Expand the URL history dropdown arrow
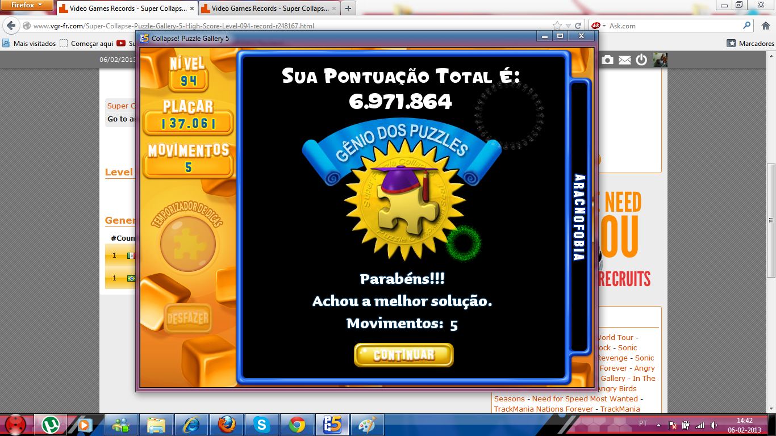The height and width of the screenshot is (436, 776). [568, 26]
